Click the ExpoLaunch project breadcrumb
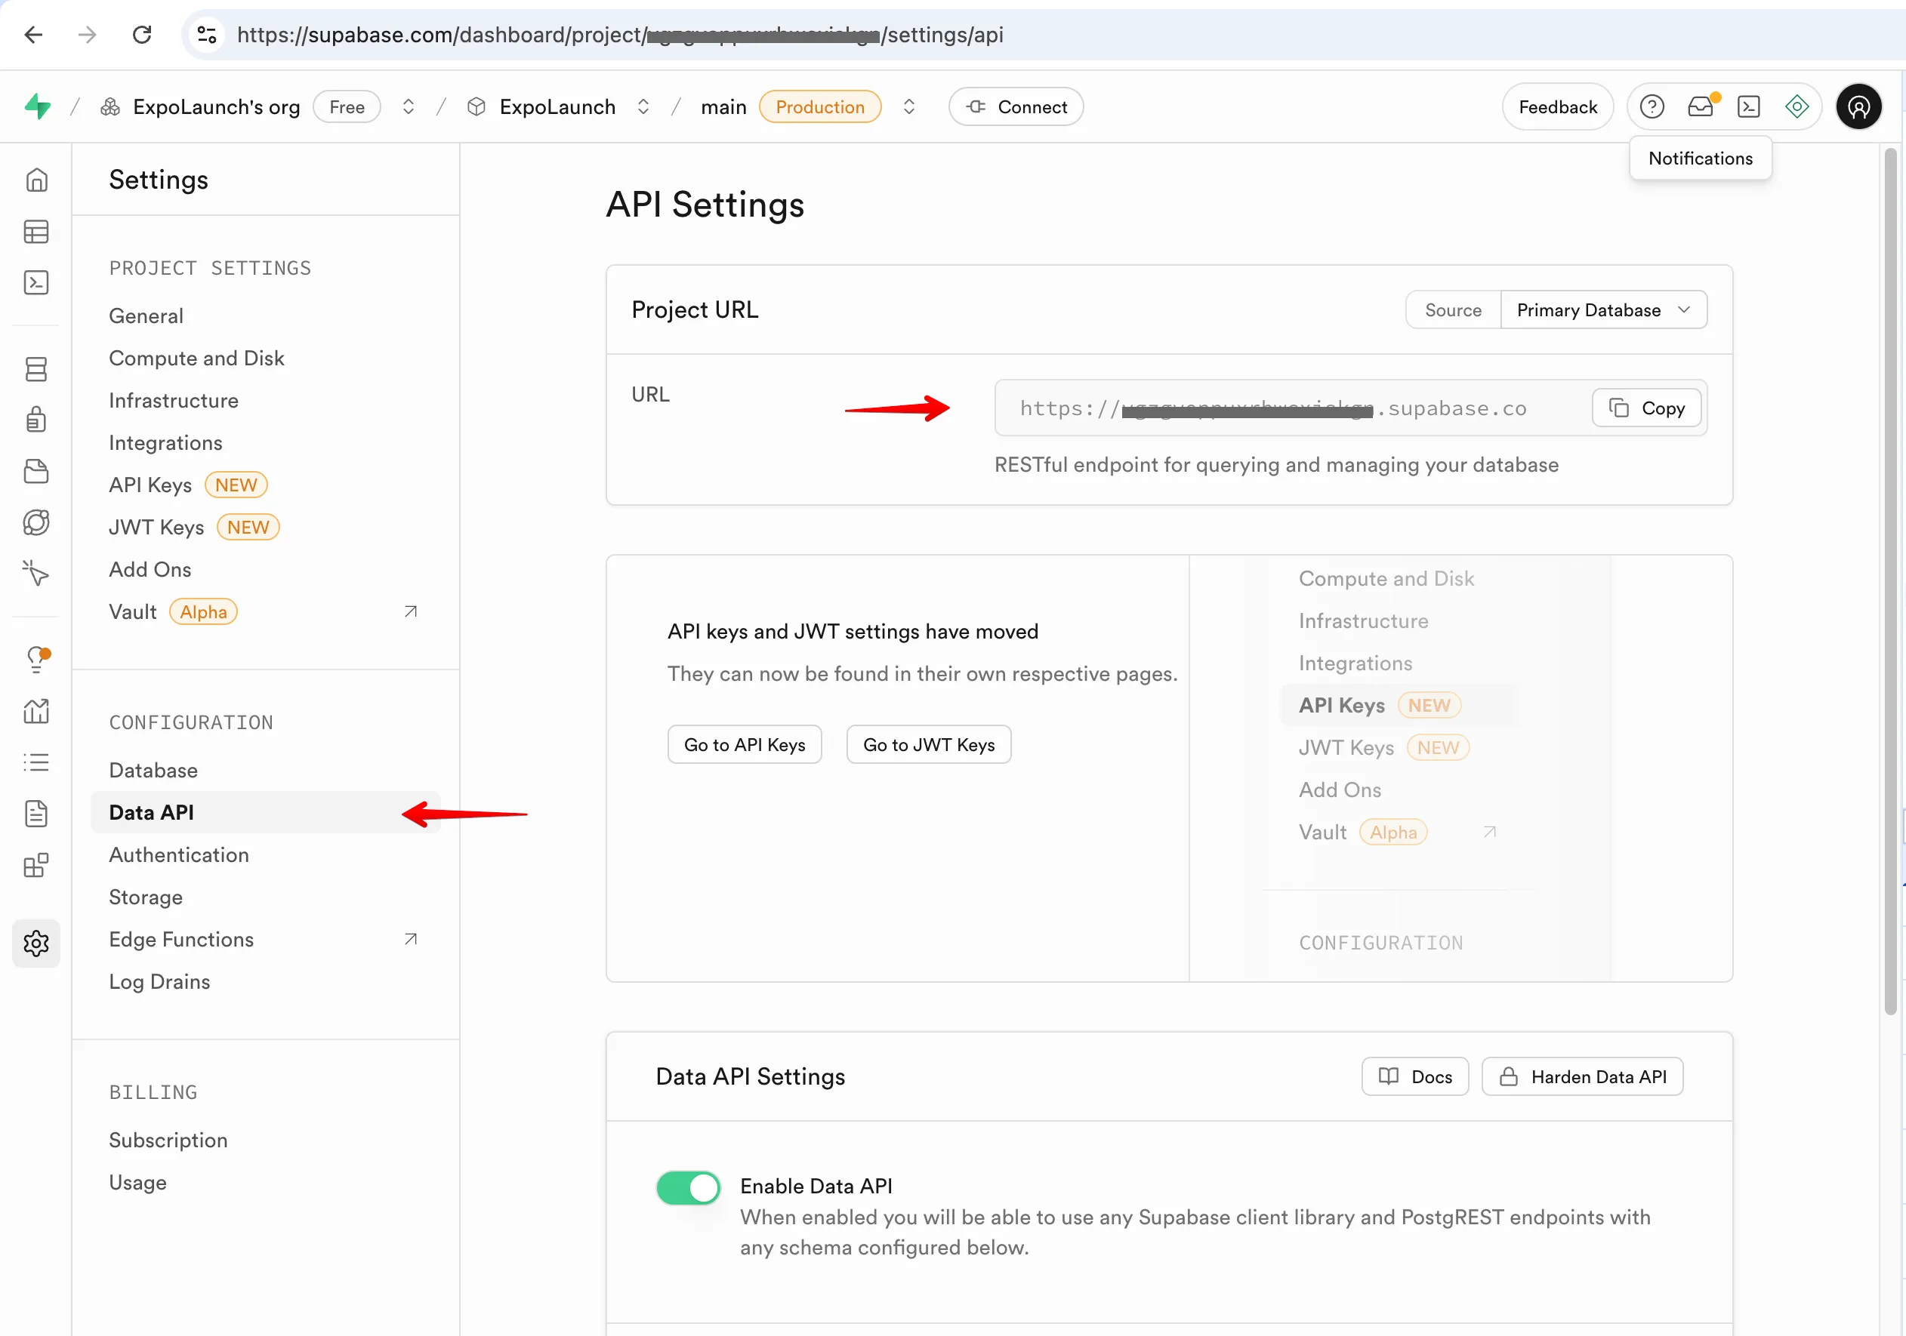Viewport: 1906px width, 1336px height. tap(557, 107)
